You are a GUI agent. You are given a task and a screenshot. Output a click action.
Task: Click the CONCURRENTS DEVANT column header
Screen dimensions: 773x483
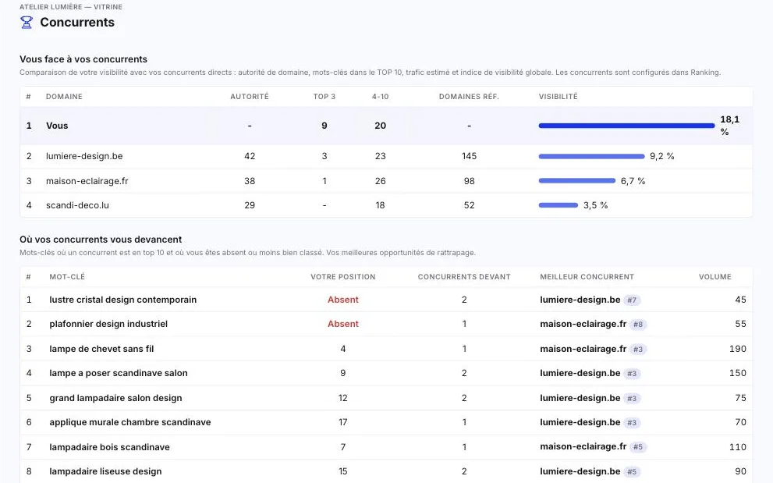pos(464,277)
